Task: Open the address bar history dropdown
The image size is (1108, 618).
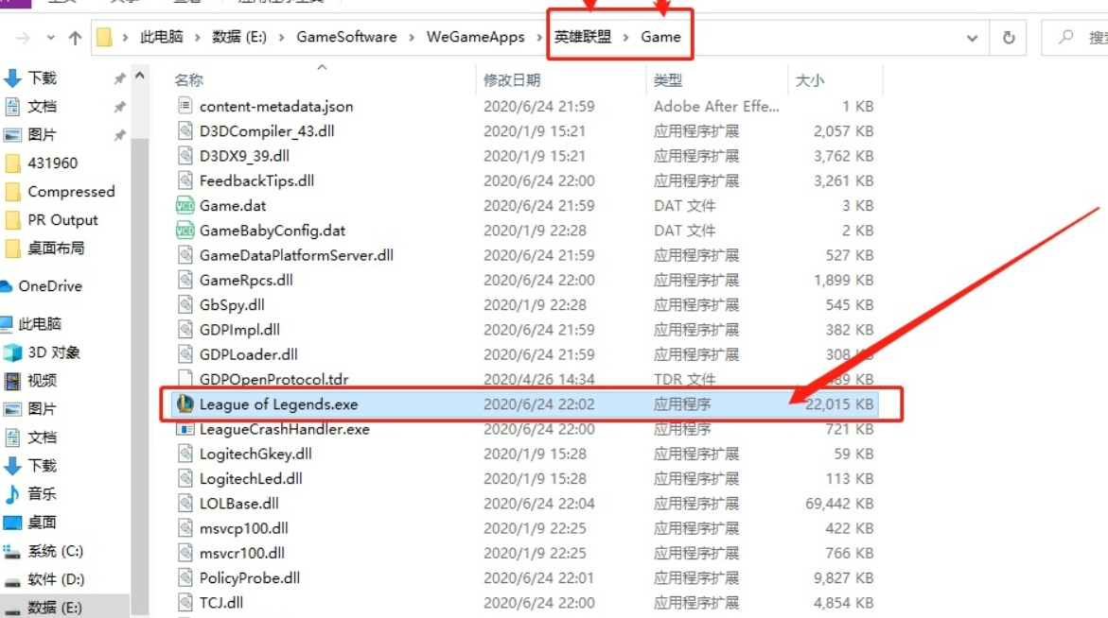Action: [x=973, y=38]
